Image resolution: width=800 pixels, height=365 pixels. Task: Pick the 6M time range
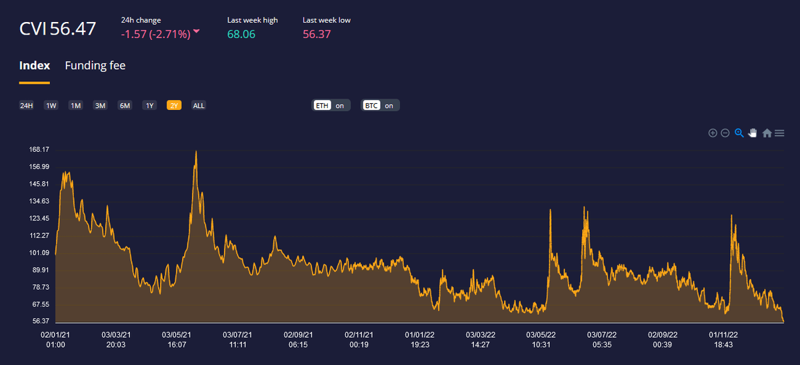coord(125,105)
